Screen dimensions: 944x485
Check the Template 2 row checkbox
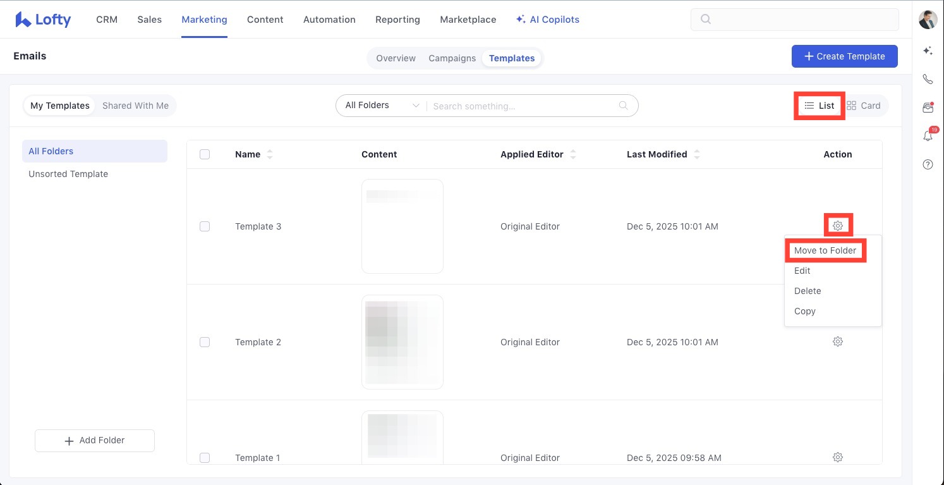pos(205,342)
